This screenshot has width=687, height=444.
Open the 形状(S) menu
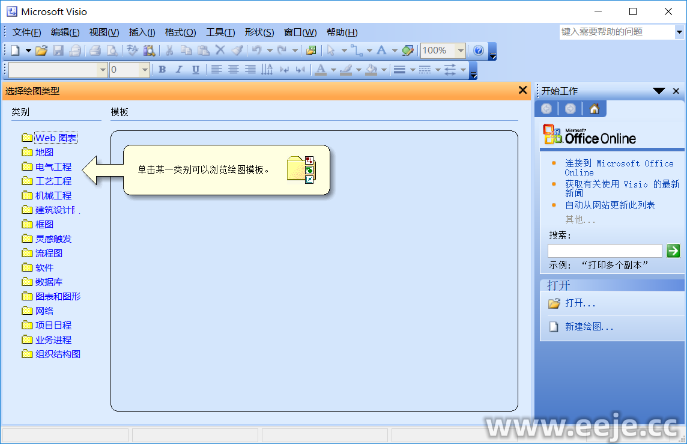[x=259, y=32]
